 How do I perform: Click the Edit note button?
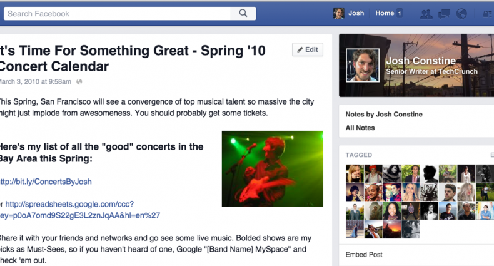pyautogui.click(x=308, y=49)
